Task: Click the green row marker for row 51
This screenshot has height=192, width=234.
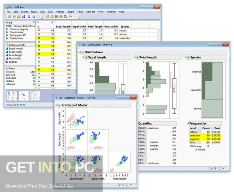Action: click(39, 38)
